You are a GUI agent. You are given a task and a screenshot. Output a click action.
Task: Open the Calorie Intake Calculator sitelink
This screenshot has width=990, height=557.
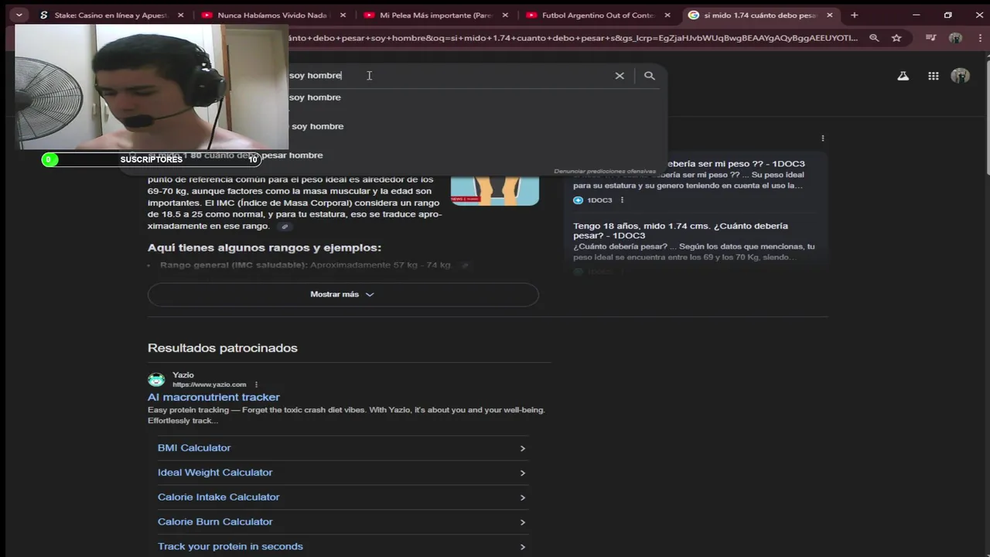pyautogui.click(x=219, y=497)
